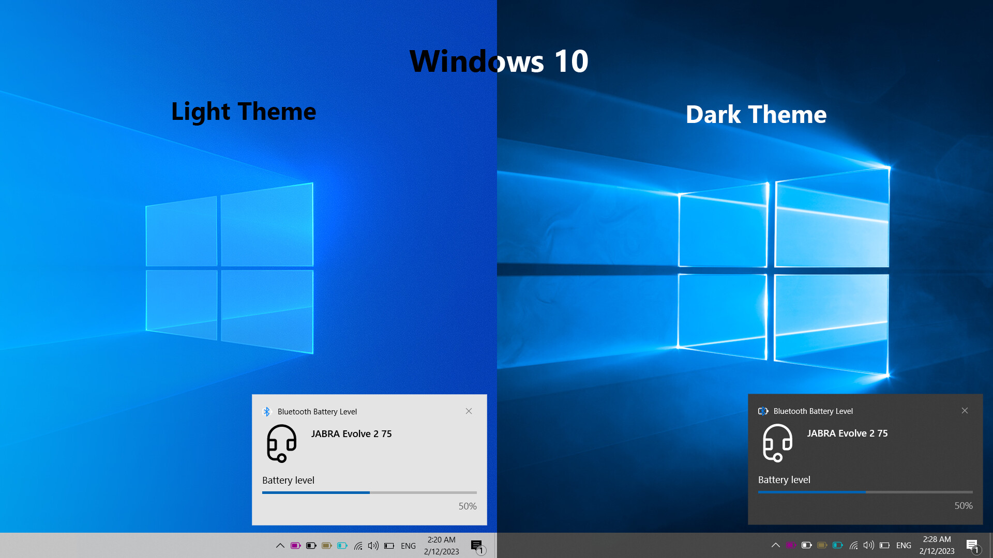993x558 pixels.
Task: Expand hidden icons on the dark taskbar
Action: click(776, 546)
